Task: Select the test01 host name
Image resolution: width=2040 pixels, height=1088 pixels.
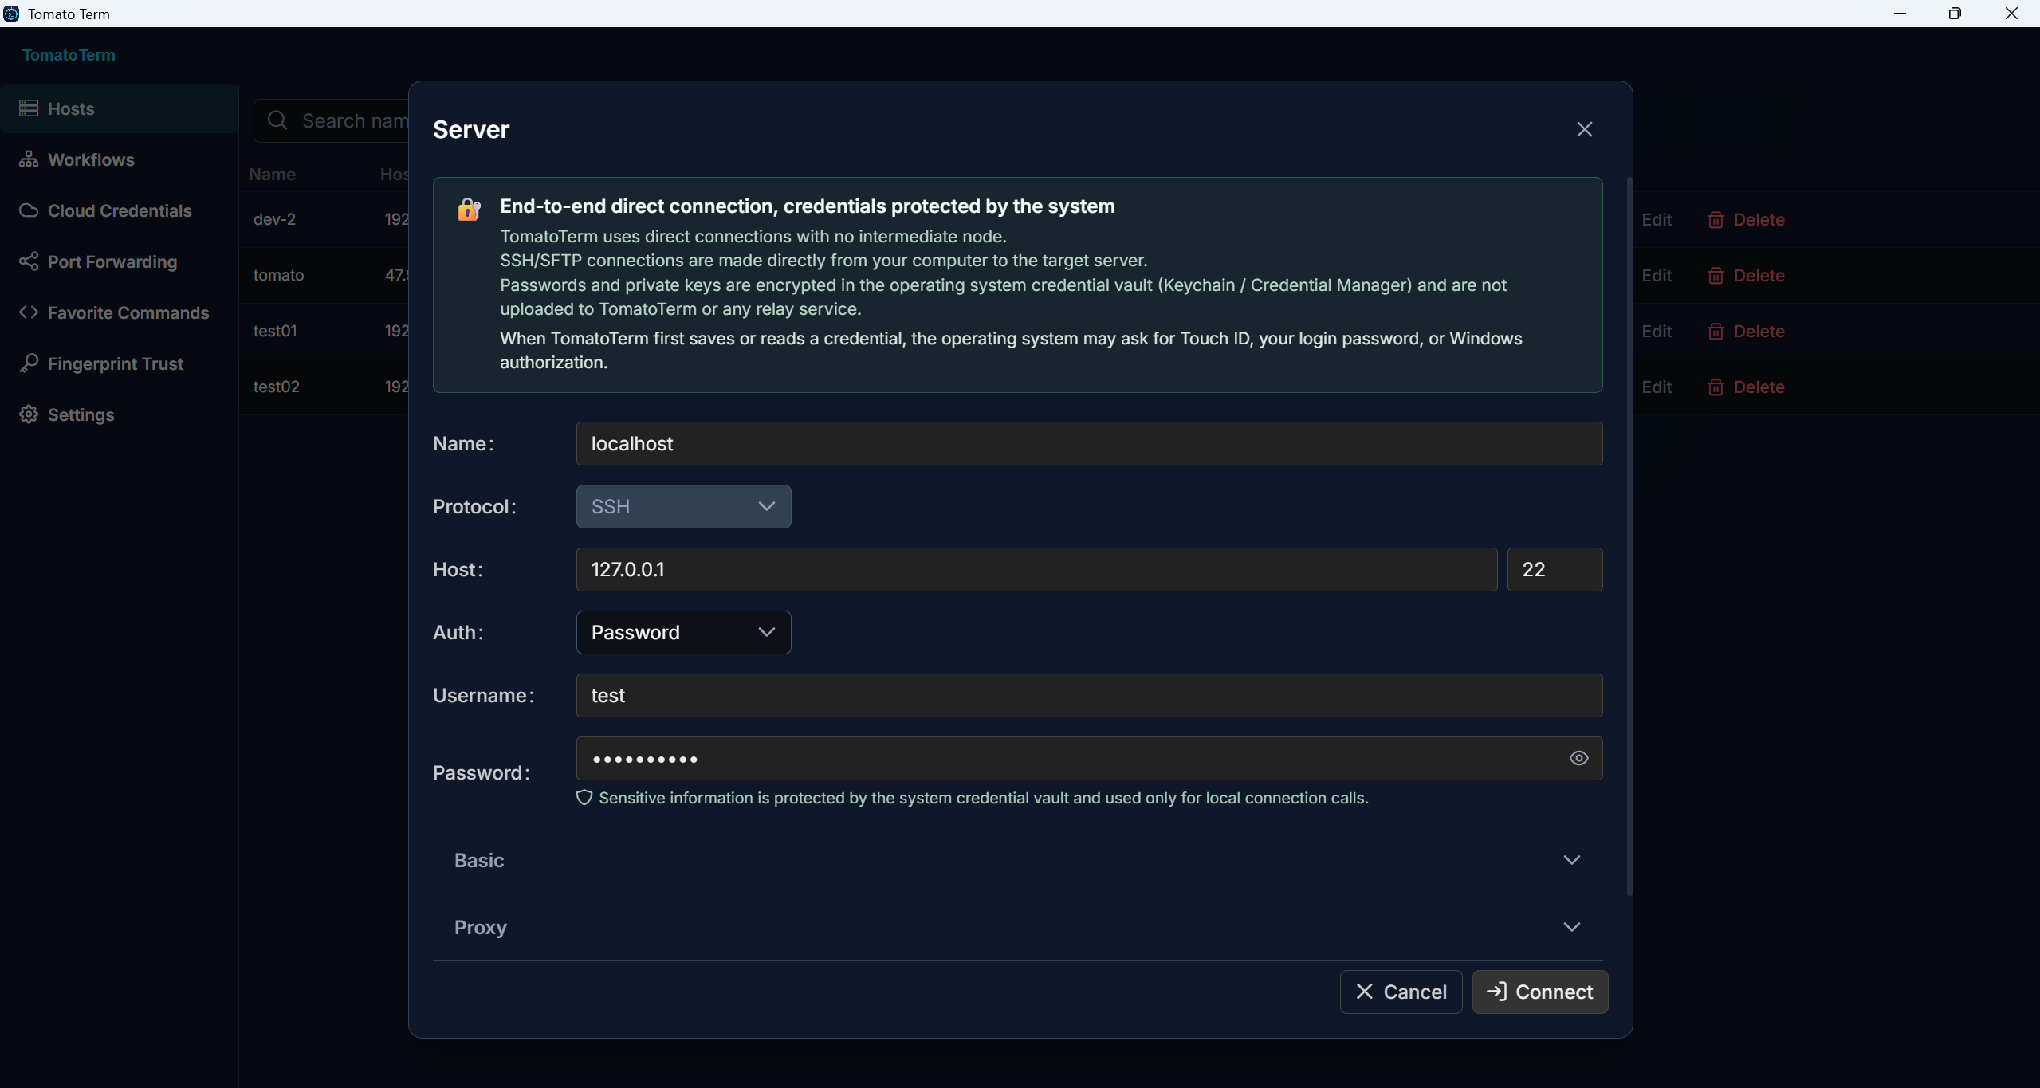Action: pos(275,331)
